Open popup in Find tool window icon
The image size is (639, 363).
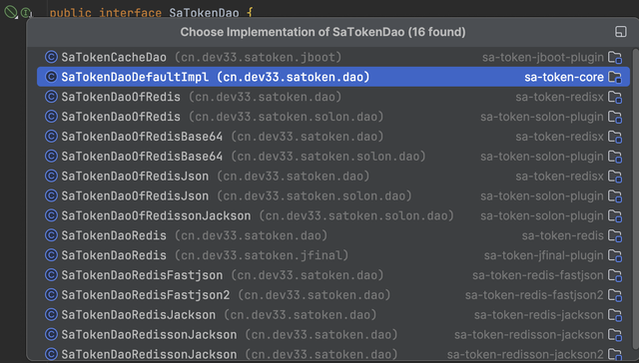pos(621,32)
